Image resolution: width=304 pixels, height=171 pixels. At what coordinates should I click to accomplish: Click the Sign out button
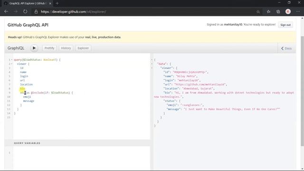[x=285, y=25]
